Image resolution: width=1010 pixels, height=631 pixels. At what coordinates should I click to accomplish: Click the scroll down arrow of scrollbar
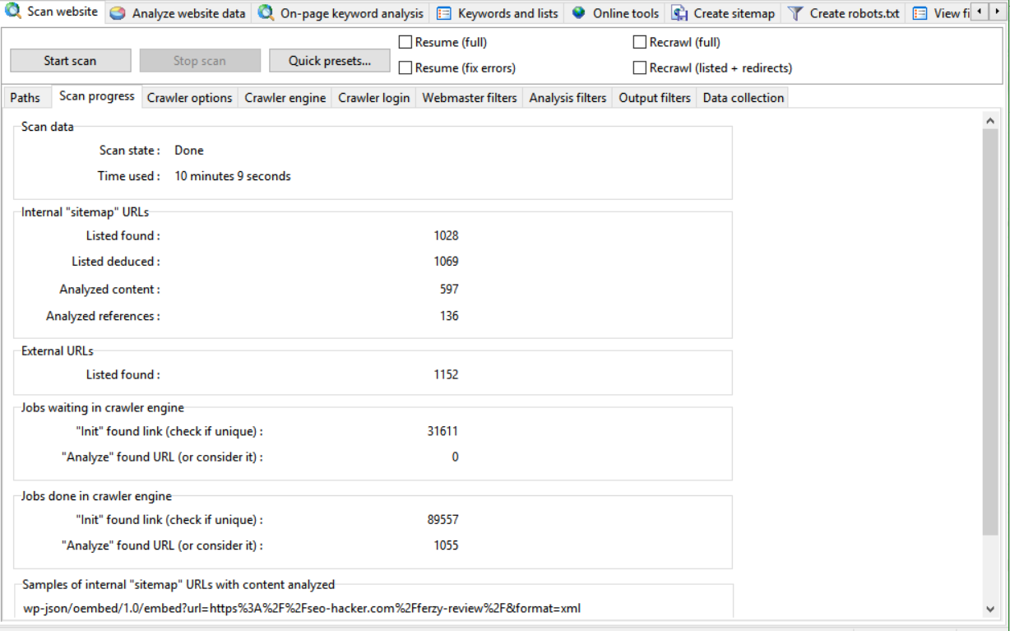[989, 609]
